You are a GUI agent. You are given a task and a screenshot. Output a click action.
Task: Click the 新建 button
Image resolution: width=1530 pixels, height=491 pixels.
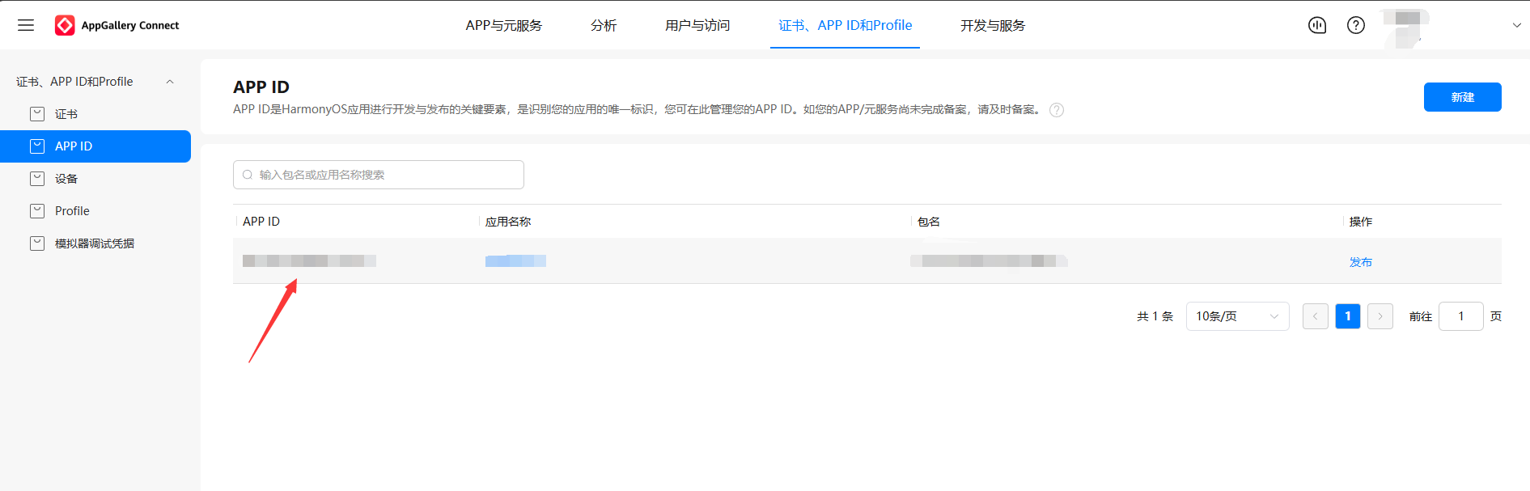[1462, 97]
